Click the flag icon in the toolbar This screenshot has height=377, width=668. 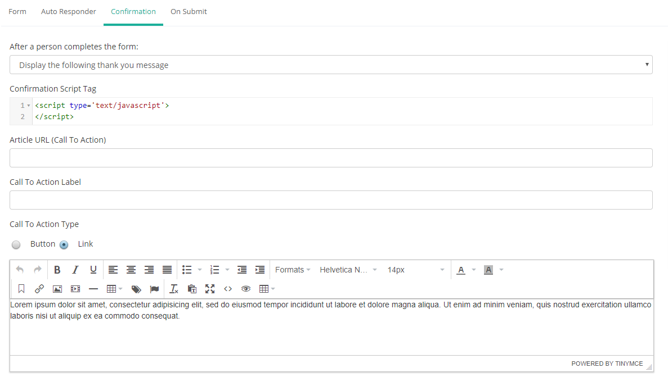(x=154, y=289)
